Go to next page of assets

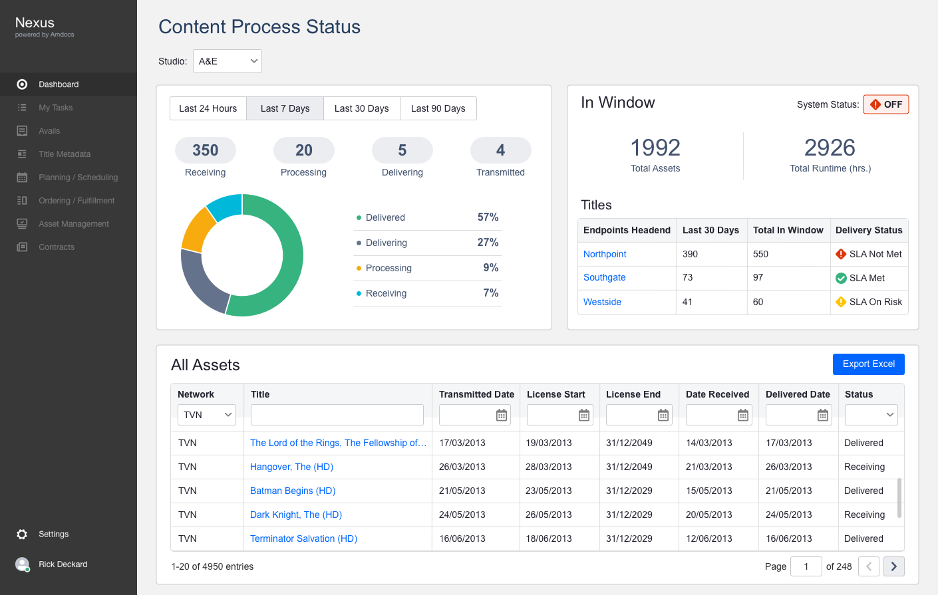(x=893, y=566)
